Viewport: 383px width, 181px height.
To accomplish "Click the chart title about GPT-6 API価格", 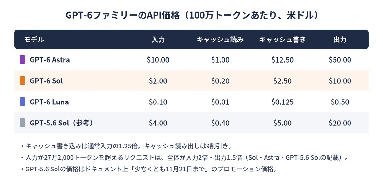I will (191, 15).
